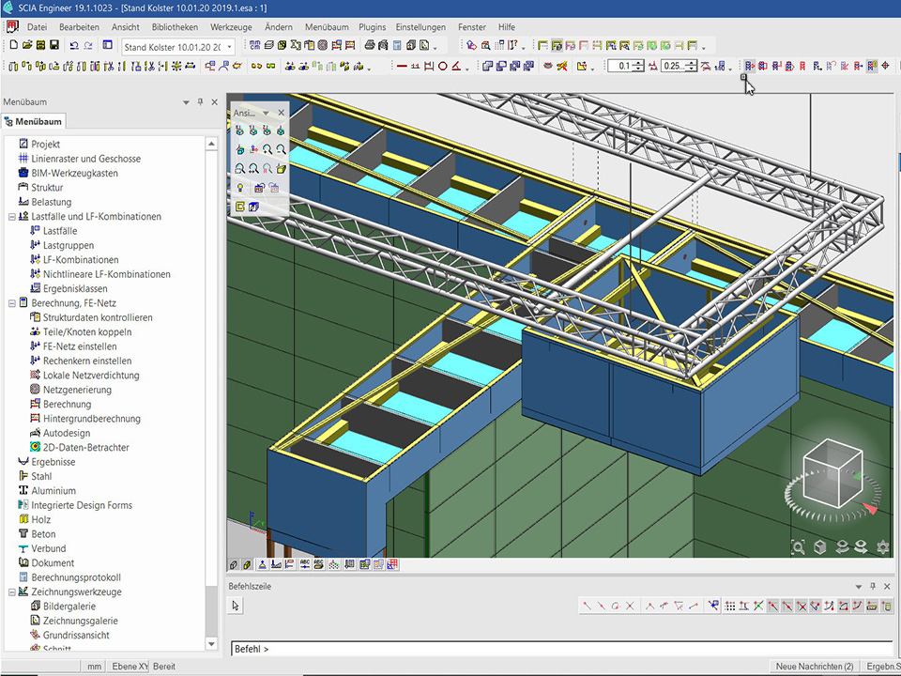The height and width of the screenshot is (676, 901).
Task: Select Netzgenerierung in the tree
Action: 77,390
